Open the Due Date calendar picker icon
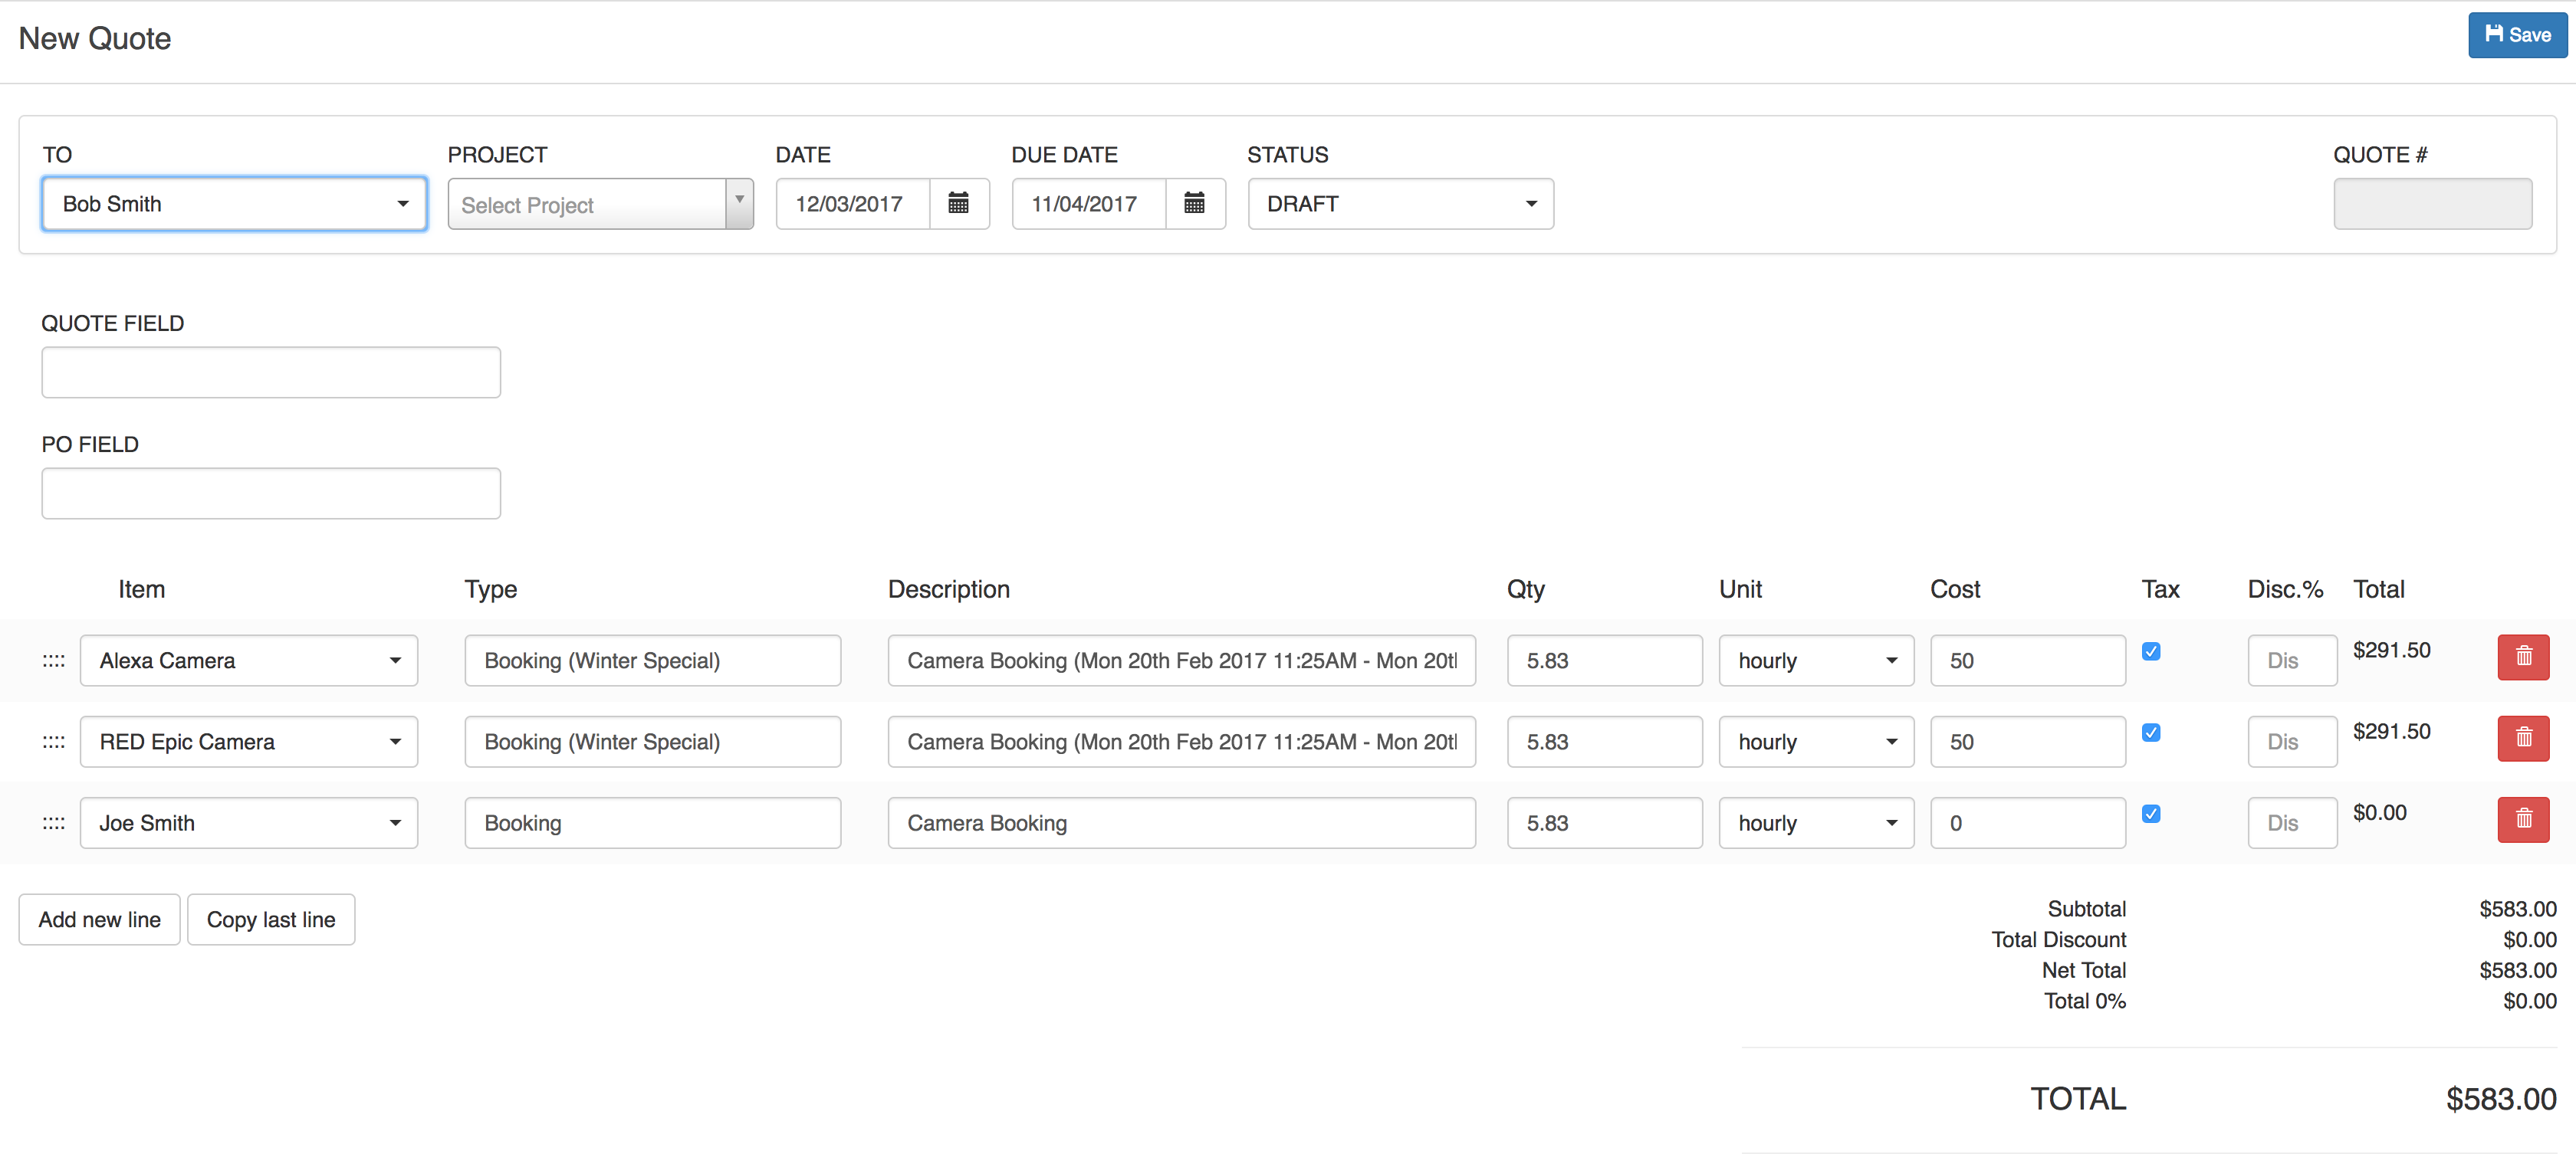Image resolution: width=2576 pixels, height=1154 pixels. pos(1194,204)
